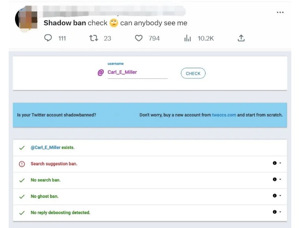Click the share upload icon
Screen dimensions: 300x228
pyautogui.click(x=241, y=38)
